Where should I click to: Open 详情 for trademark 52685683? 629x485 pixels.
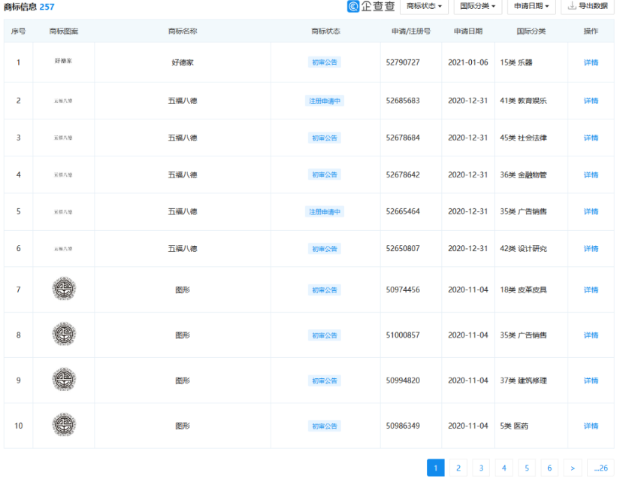click(x=591, y=101)
